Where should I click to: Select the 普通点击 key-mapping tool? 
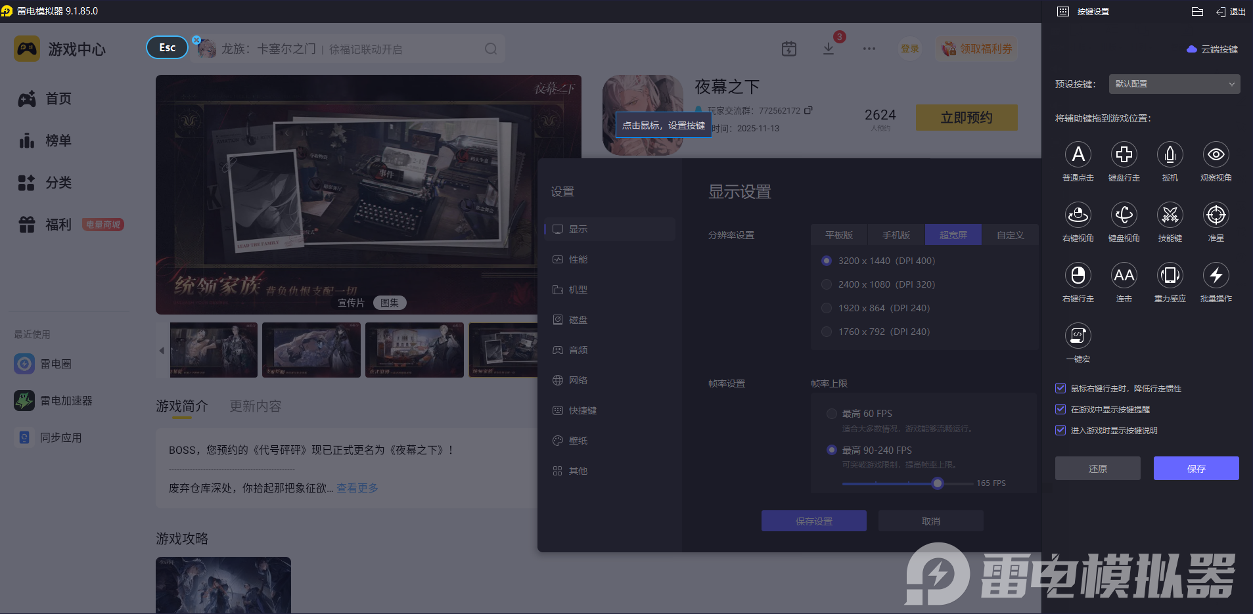click(x=1078, y=155)
